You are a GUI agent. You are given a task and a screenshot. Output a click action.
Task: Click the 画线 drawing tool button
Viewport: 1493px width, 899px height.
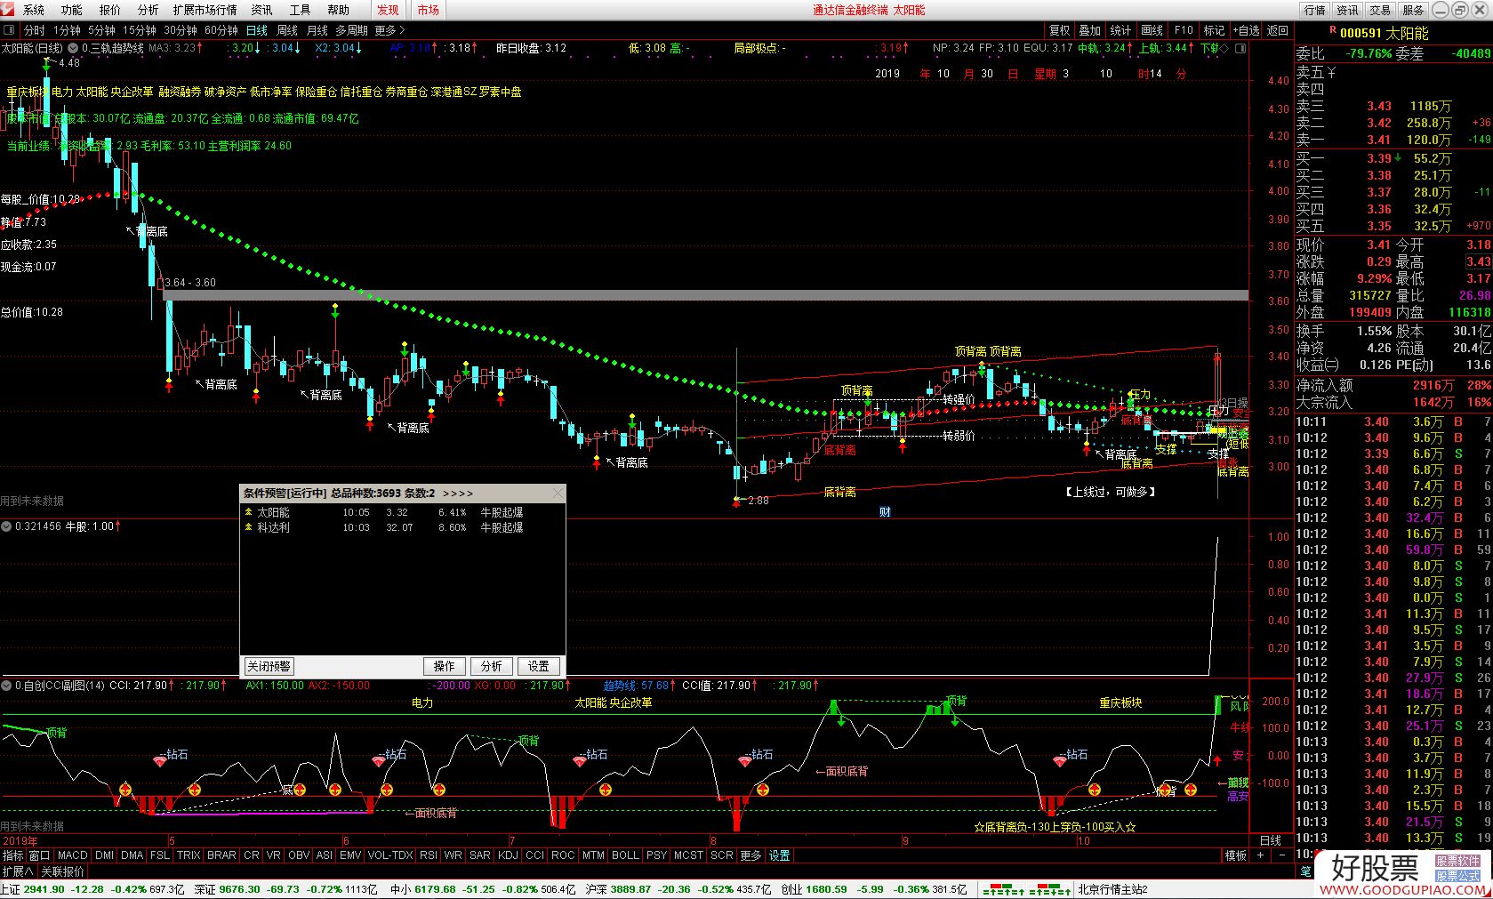(x=1152, y=30)
